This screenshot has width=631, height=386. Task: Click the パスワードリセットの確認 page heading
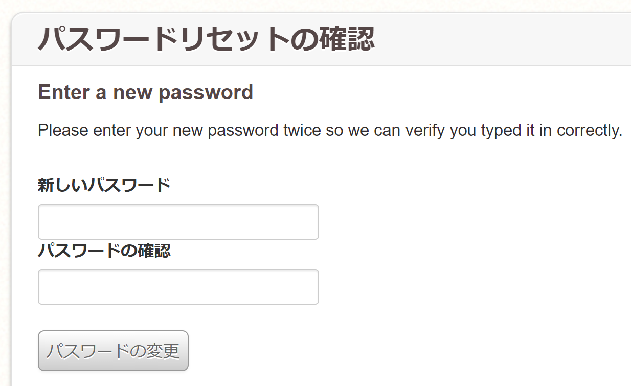(x=206, y=39)
